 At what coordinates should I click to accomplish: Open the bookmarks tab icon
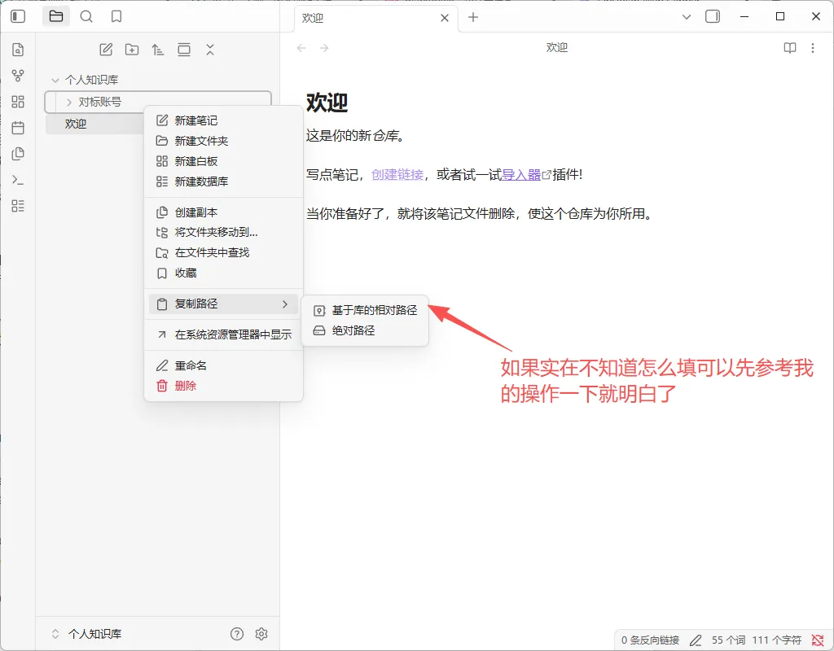coord(116,16)
